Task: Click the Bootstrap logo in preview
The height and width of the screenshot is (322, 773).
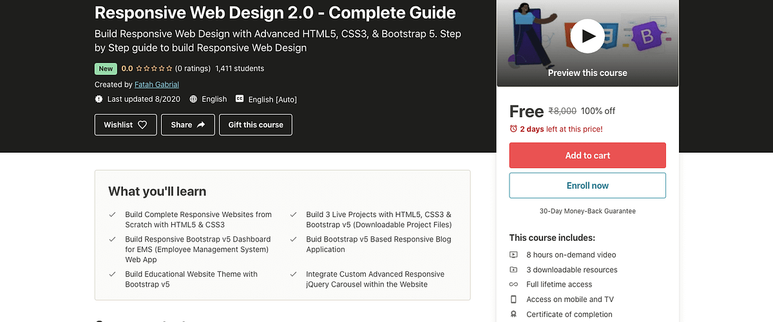Action: coord(647,35)
